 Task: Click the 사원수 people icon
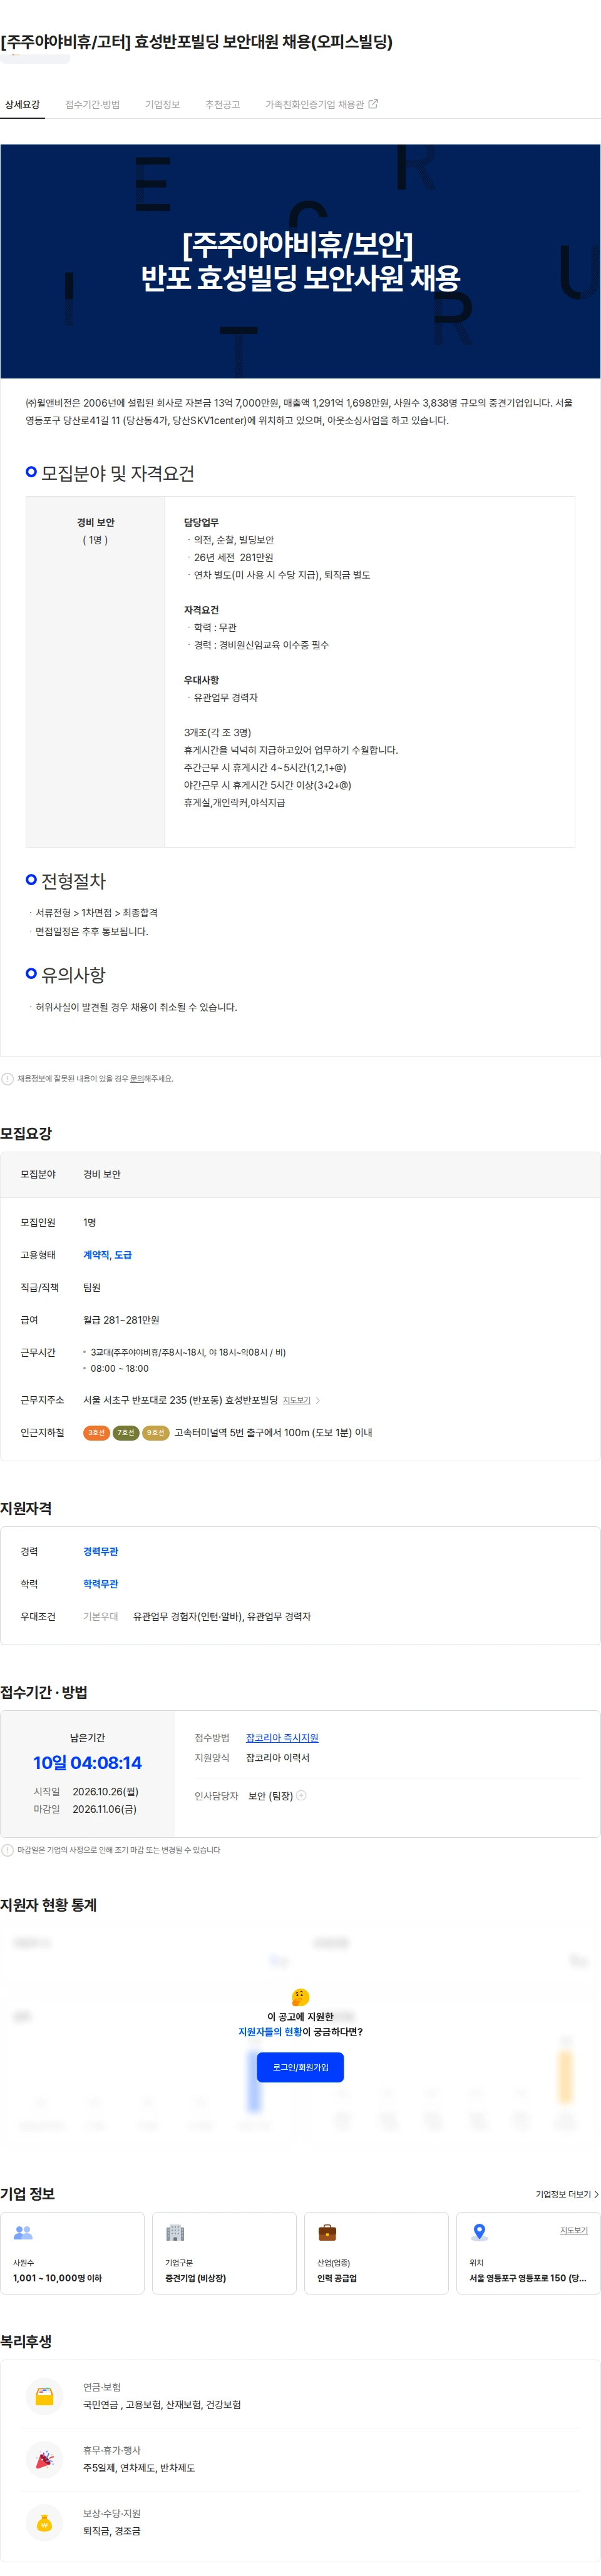23,2232
